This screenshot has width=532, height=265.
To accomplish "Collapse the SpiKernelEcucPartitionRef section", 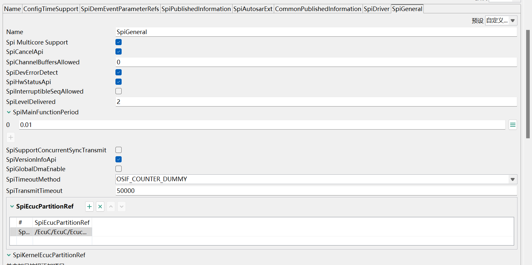I will 9,255.
